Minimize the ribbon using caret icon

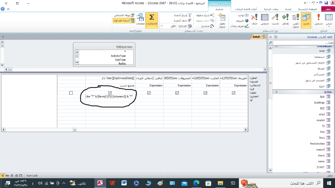click(8, 9)
